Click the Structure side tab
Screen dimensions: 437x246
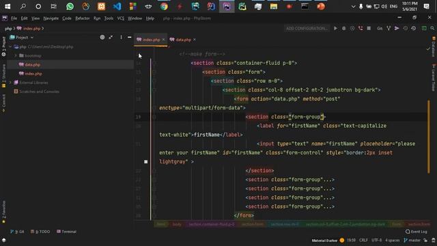[3, 76]
